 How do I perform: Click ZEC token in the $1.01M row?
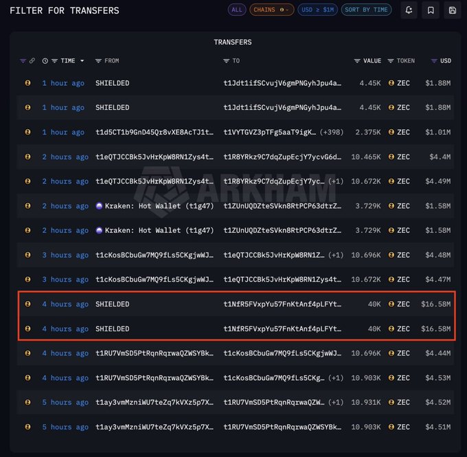[x=399, y=132]
